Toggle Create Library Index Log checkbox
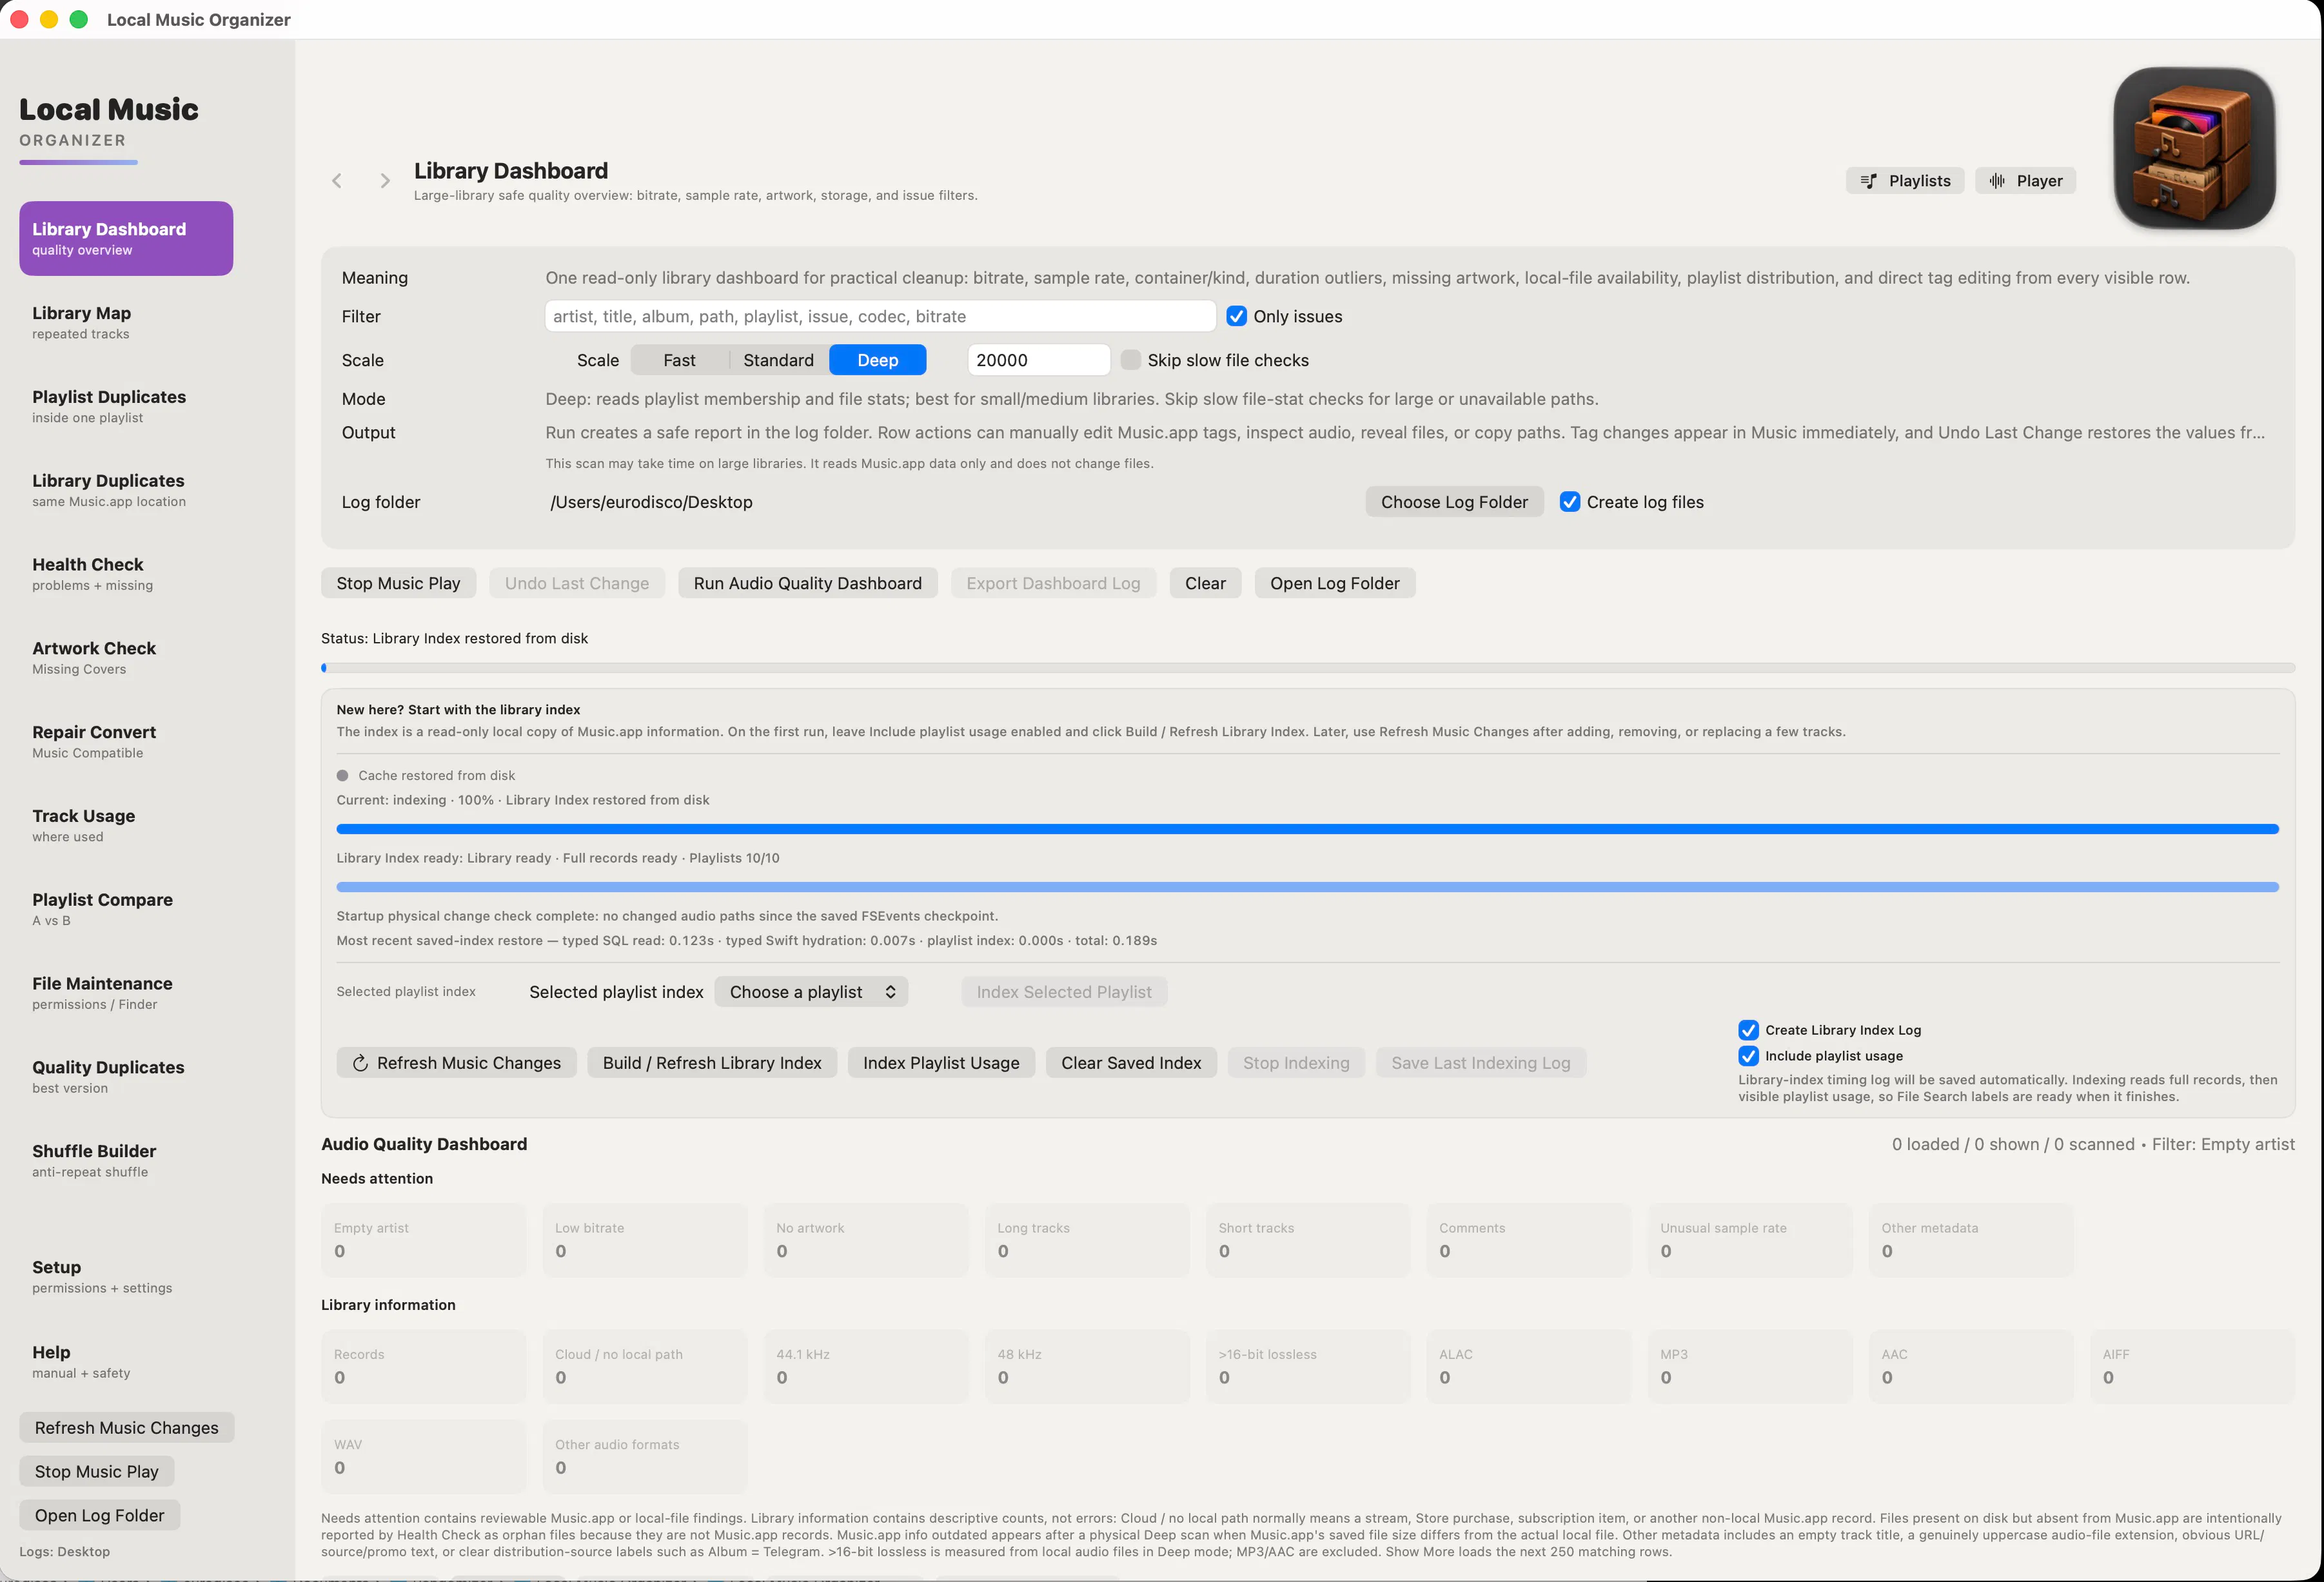This screenshot has width=2324, height=1582. [x=1748, y=1030]
